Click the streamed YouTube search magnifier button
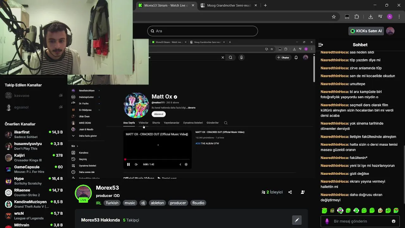The image size is (405, 228). pos(230,57)
